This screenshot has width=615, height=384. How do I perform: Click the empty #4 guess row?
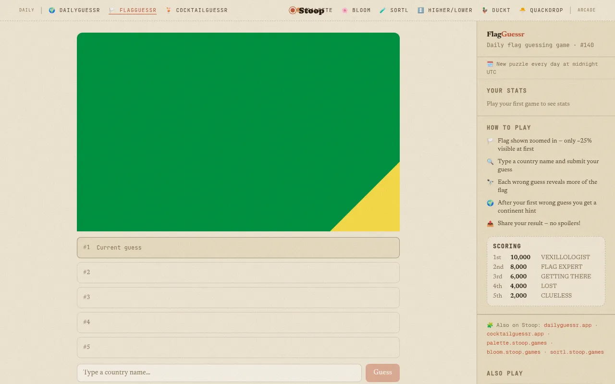[238, 323]
